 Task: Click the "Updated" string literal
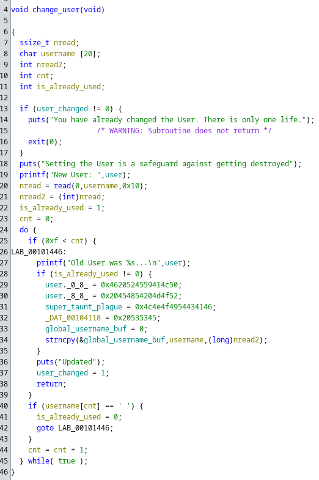(x=78, y=362)
